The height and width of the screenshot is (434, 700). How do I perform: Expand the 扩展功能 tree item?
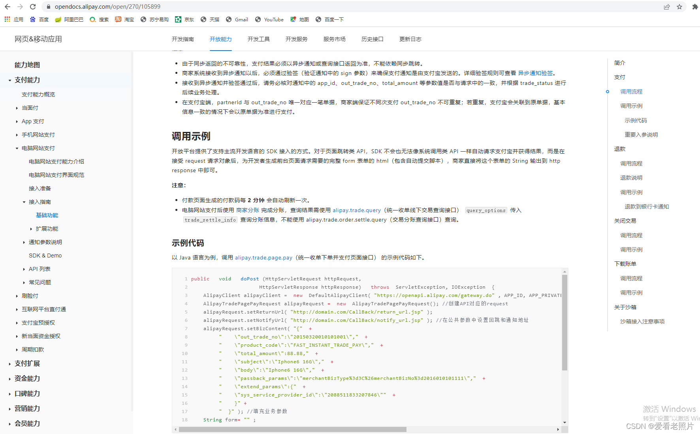click(31, 229)
